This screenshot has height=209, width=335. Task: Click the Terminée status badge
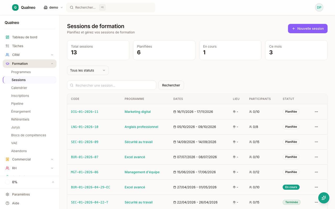click(292, 202)
